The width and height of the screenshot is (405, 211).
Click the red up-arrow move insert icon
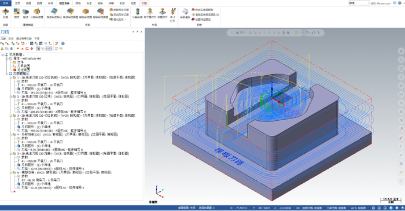pyautogui.click(x=22, y=49)
